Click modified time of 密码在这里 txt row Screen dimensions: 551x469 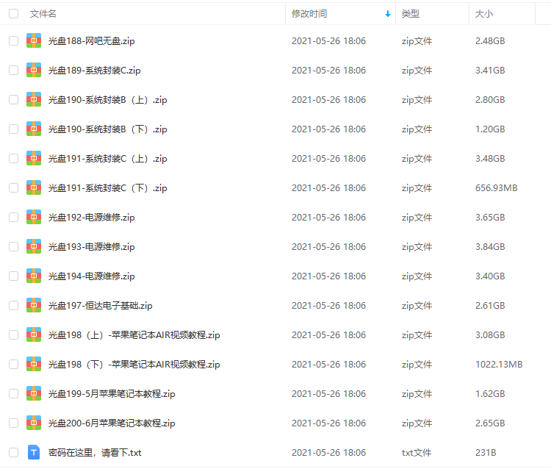(328, 453)
